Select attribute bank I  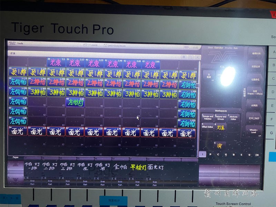203,154
